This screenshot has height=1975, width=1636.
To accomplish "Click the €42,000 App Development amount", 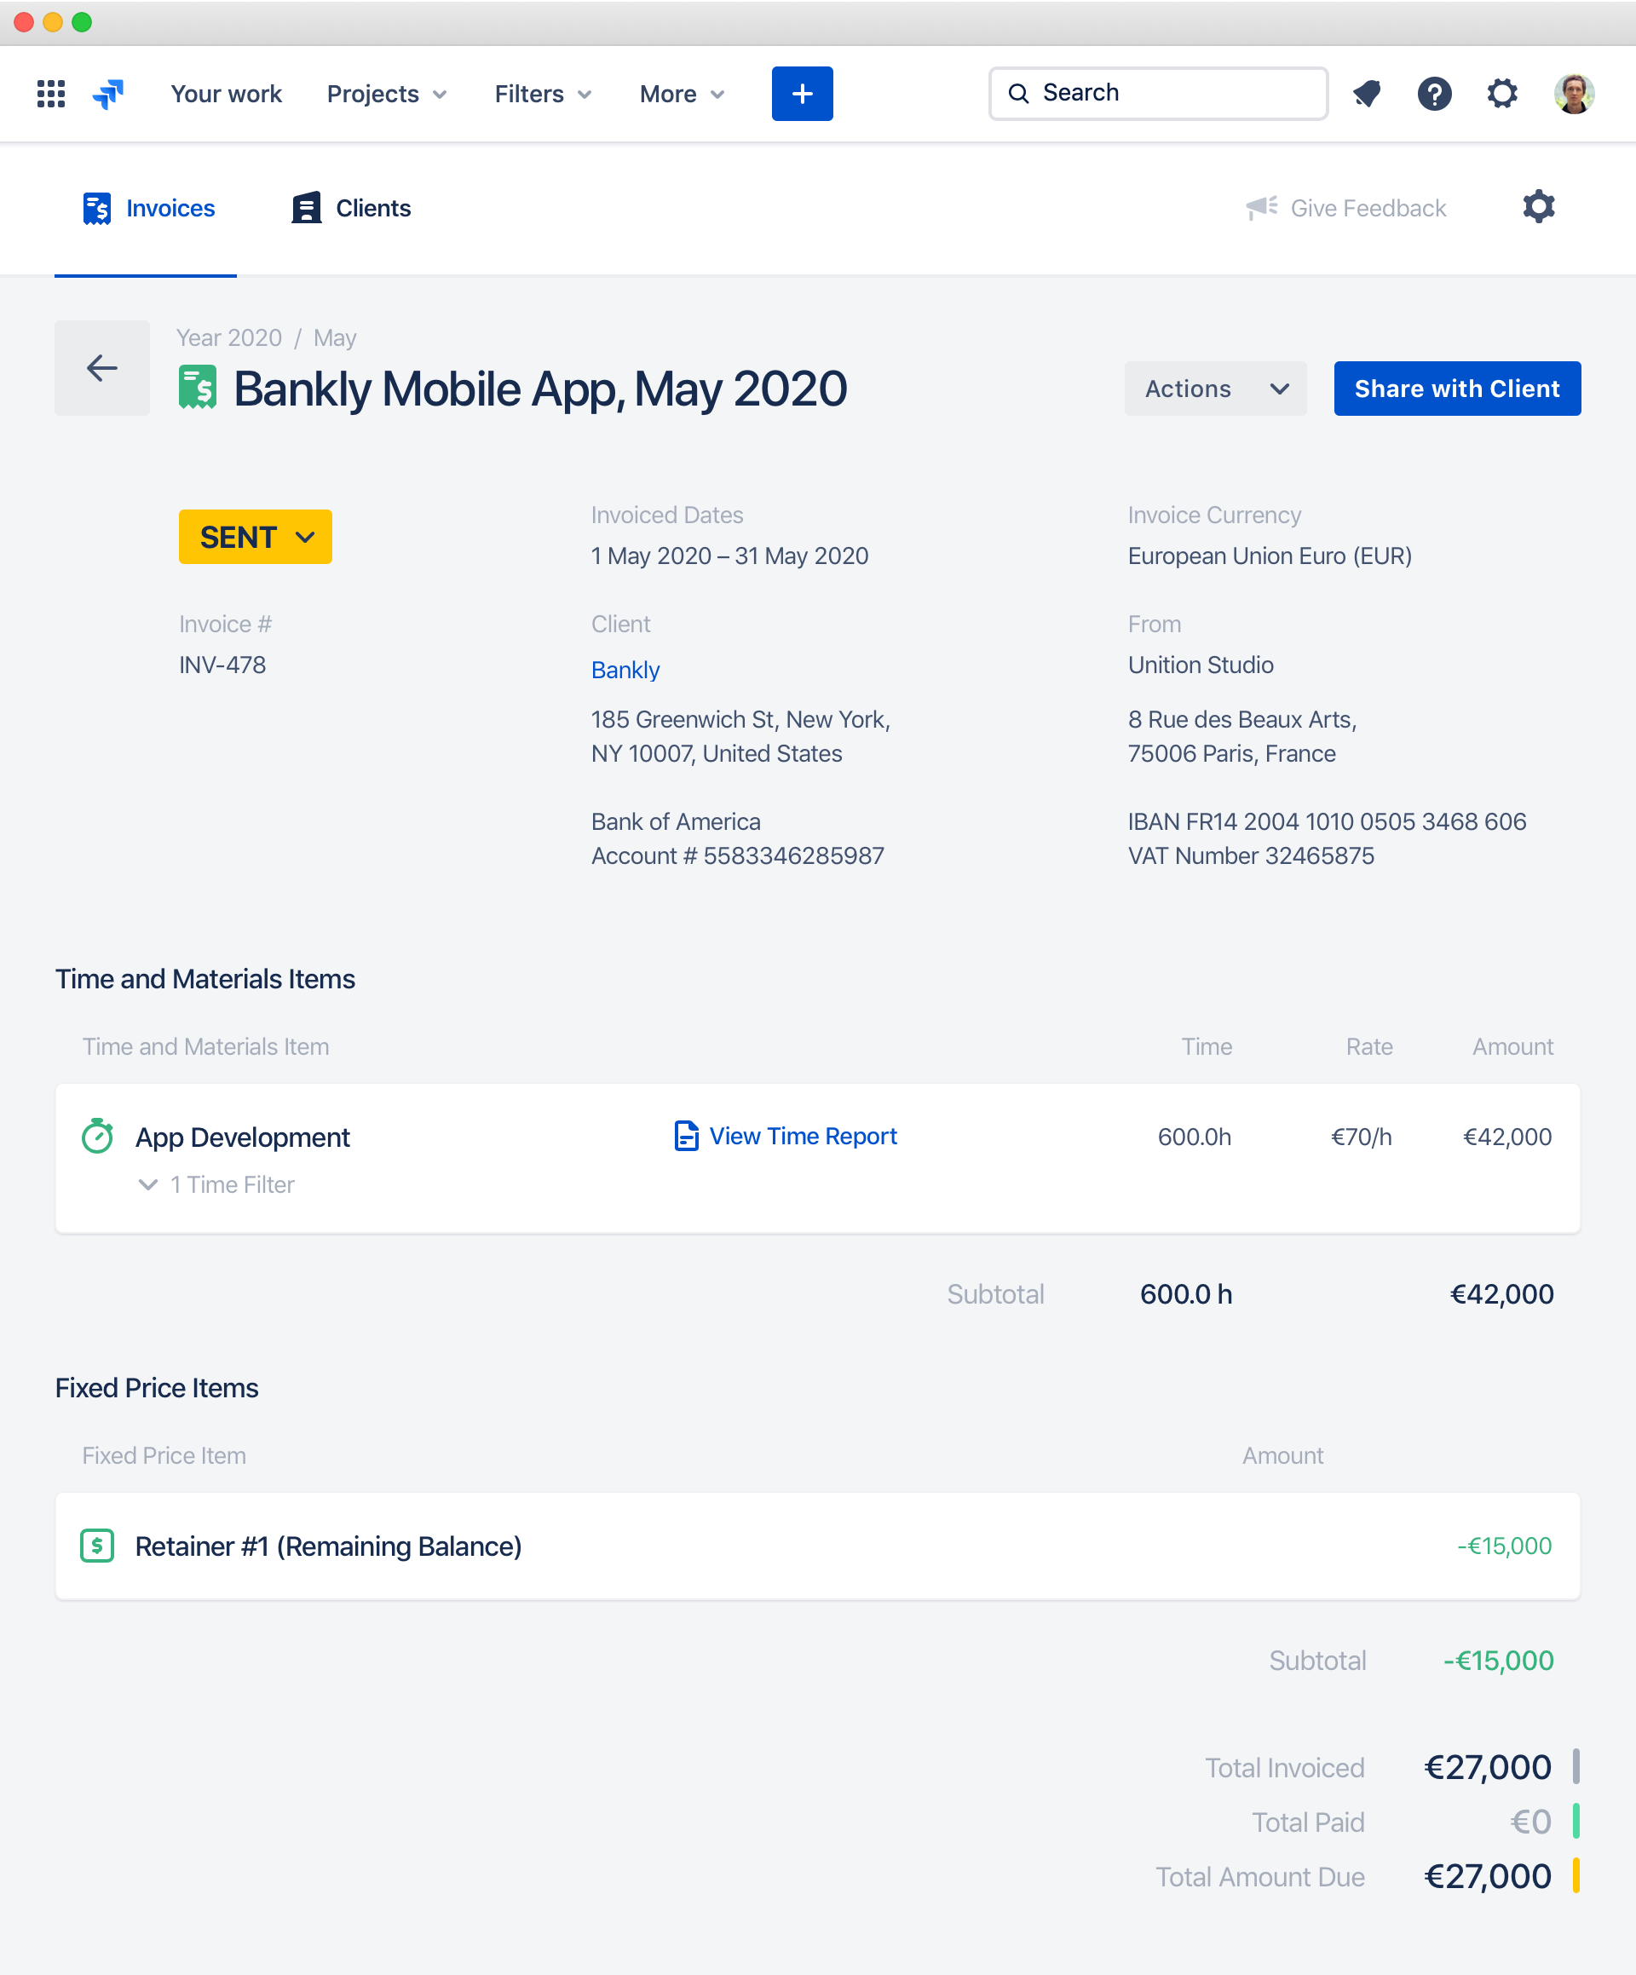I will click(x=1507, y=1137).
